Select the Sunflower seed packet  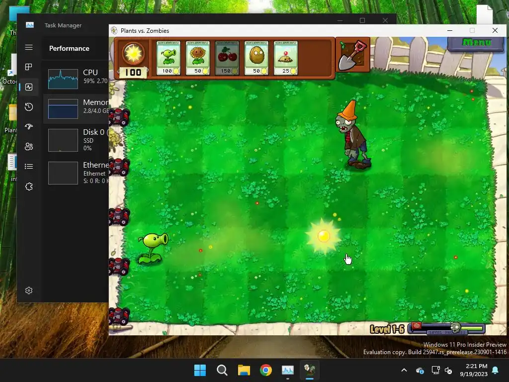(198, 58)
